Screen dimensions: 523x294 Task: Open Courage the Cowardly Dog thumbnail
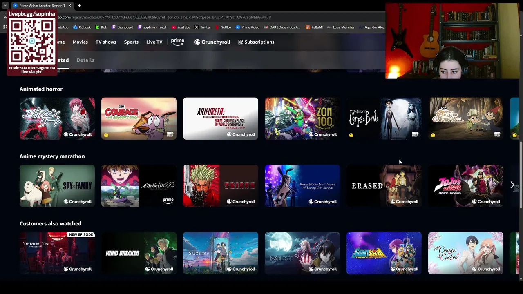tap(139, 118)
